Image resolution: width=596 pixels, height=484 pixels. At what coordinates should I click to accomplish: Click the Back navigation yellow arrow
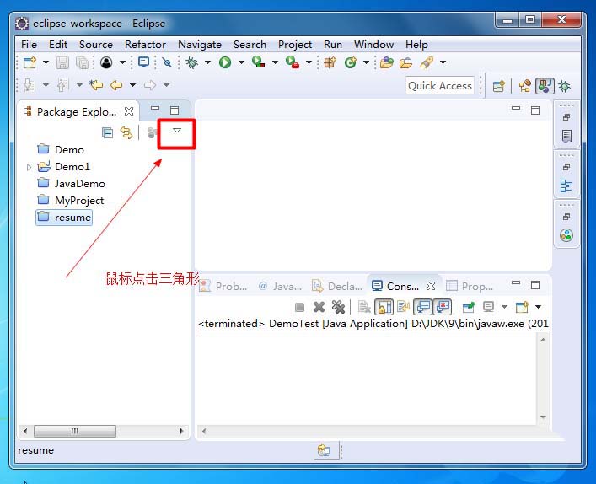click(116, 85)
